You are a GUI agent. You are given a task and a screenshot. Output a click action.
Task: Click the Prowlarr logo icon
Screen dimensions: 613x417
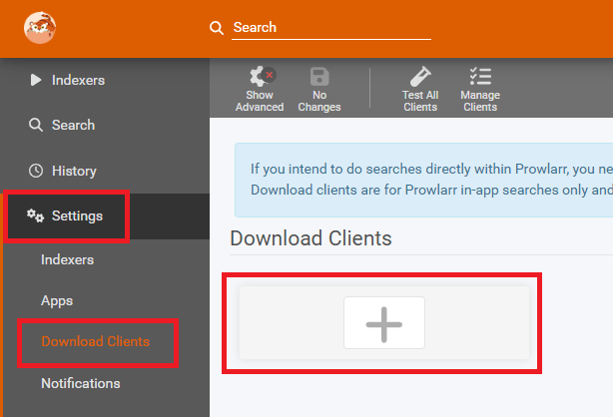tap(40, 27)
